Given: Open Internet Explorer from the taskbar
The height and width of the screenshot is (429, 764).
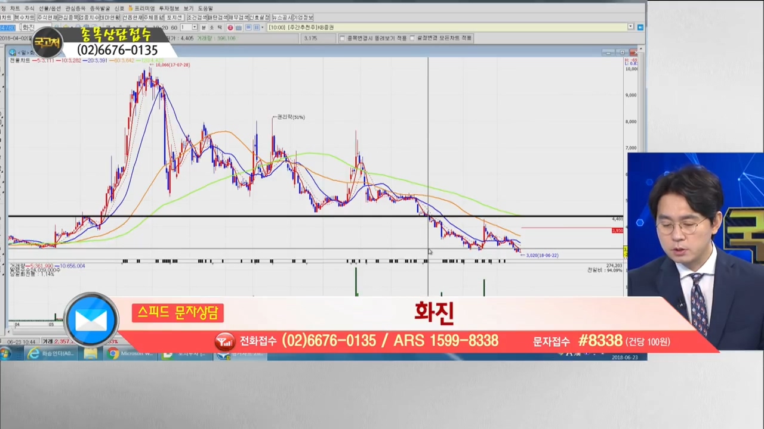Looking at the screenshot, I should (34, 354).
